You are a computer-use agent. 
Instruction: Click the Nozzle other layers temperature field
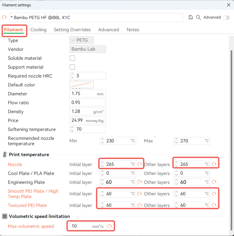[x=192, y=164]
